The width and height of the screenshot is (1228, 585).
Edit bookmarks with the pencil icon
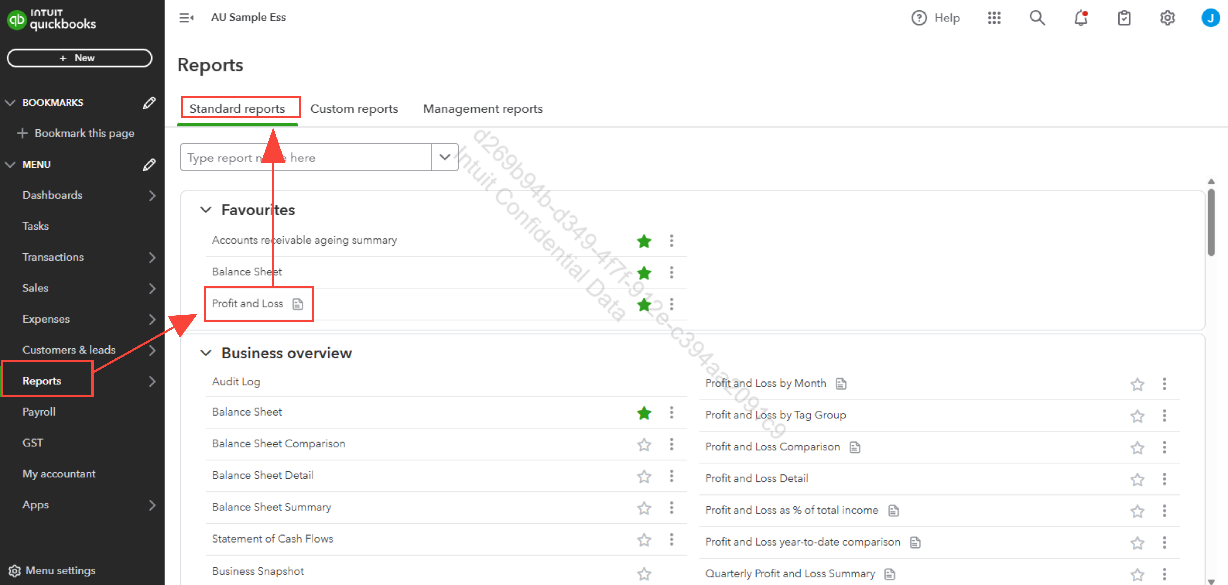(149, 102)
